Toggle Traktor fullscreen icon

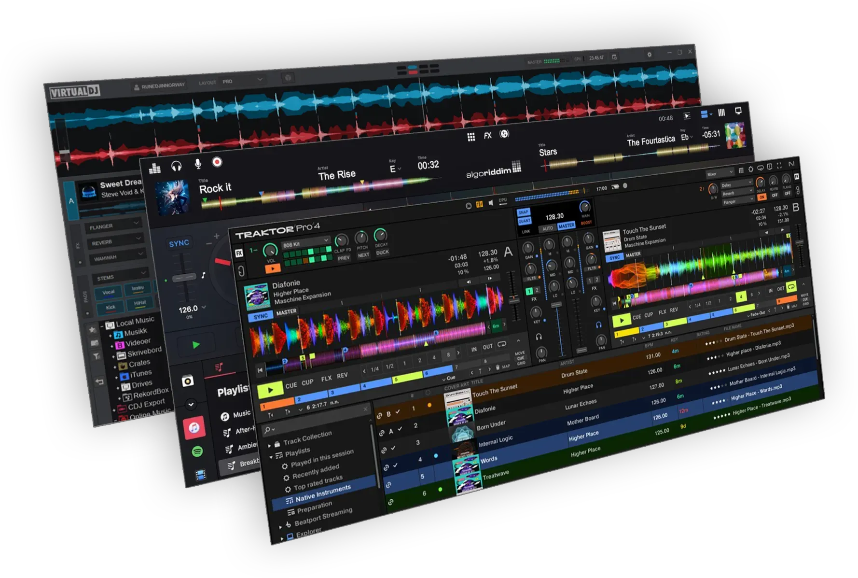pyautogui.click(x=779, y=166)
